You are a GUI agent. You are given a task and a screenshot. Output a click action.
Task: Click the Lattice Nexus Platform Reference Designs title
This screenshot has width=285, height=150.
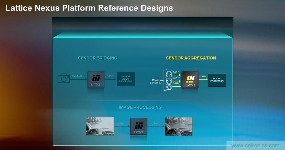89,8
